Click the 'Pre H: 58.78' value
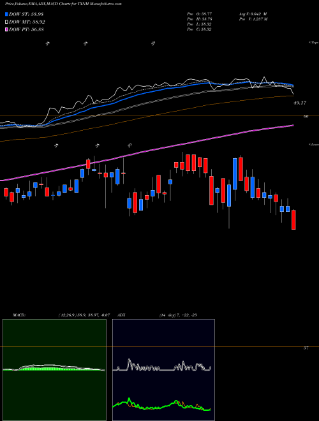The height and width of the screenshot is (421, 319). pyautogui.click(x=200, y=19)
